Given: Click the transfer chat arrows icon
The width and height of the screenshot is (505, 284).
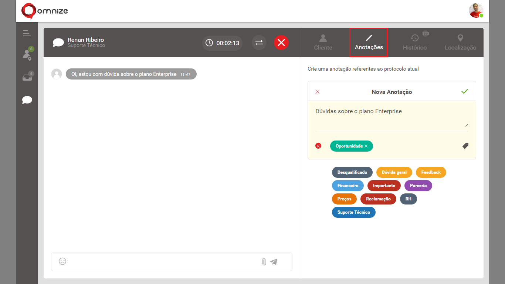Looking at the screenshot, I should pyautogui.click(x=259, y=43).
